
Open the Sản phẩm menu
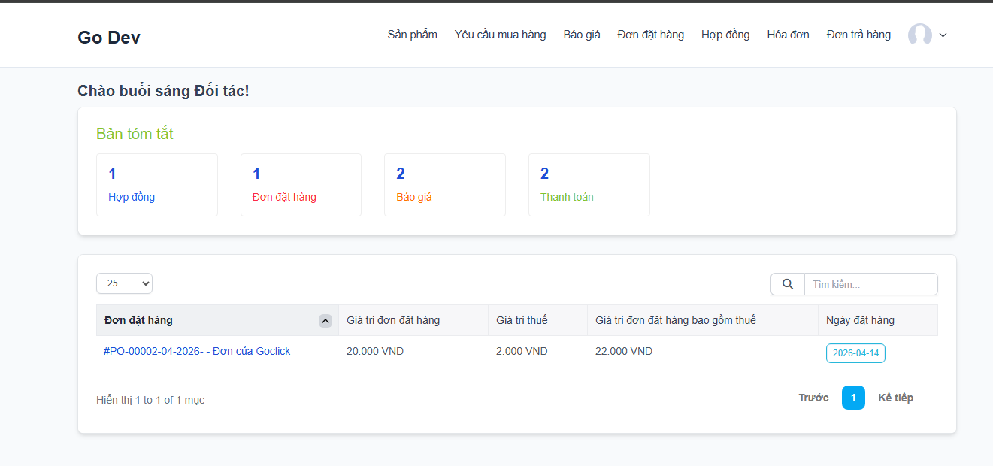click(x=412, y=35)
